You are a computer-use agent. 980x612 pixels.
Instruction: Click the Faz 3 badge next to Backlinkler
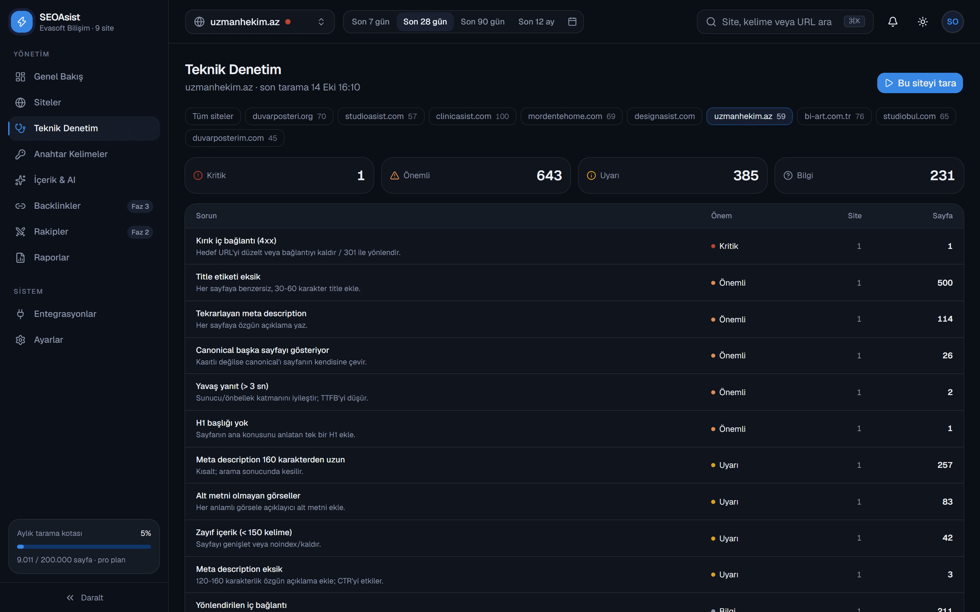140,206
